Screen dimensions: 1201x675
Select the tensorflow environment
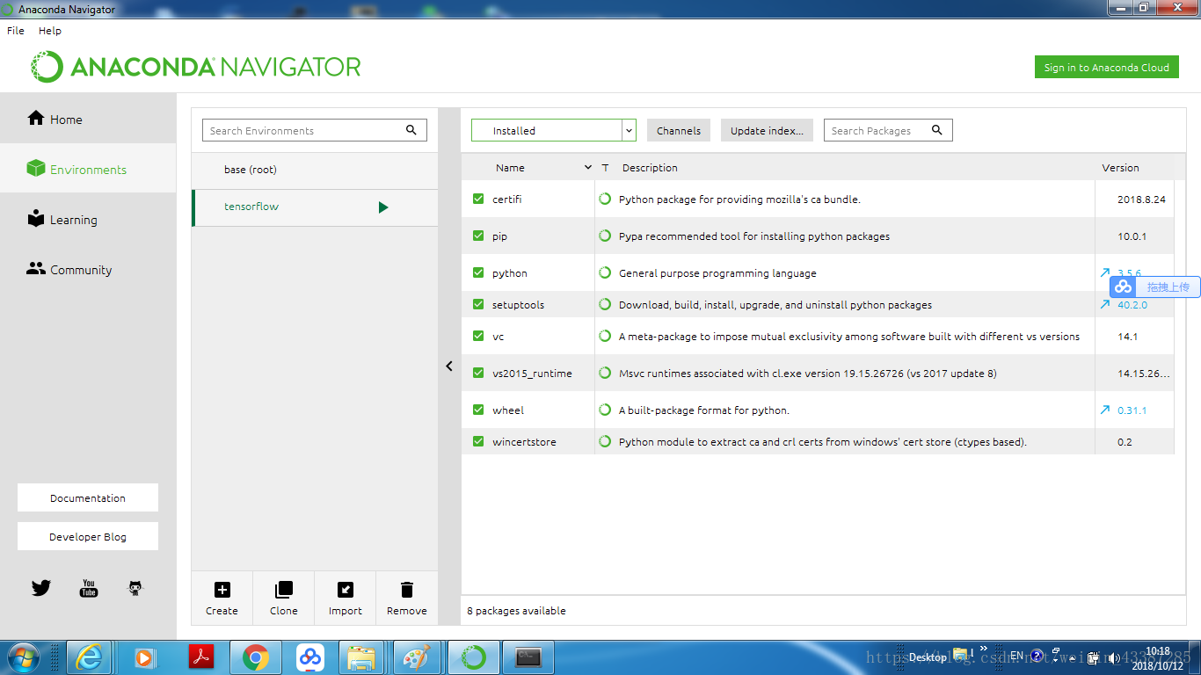(x=315, y=207)
